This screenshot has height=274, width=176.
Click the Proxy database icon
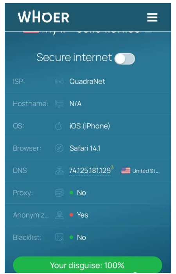coord(59,193)
